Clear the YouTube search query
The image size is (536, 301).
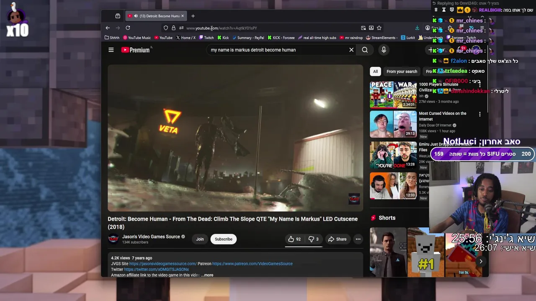point(351,50)
